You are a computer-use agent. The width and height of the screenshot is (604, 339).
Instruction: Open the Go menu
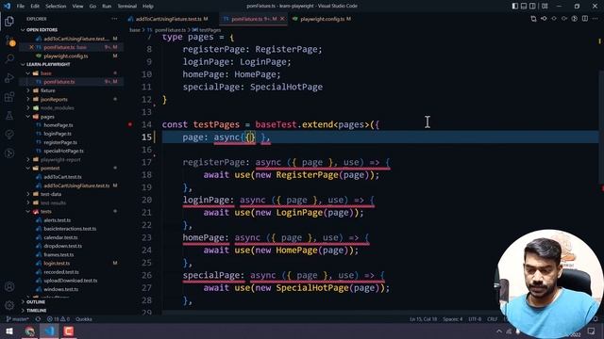click(x=92, y=7)
